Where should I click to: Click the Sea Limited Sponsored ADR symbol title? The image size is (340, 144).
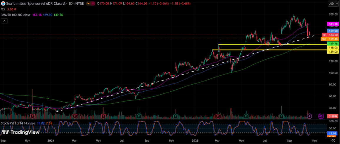pyautogui.click(x=32, y=4)
